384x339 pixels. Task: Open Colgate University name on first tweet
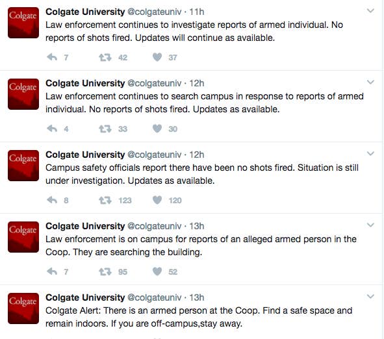(x=85, y=12)
